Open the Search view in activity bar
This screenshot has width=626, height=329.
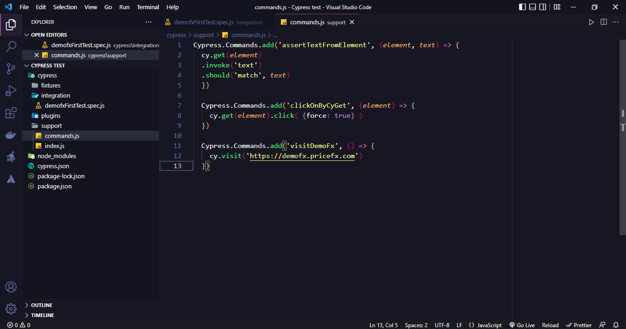pos(11,46)
